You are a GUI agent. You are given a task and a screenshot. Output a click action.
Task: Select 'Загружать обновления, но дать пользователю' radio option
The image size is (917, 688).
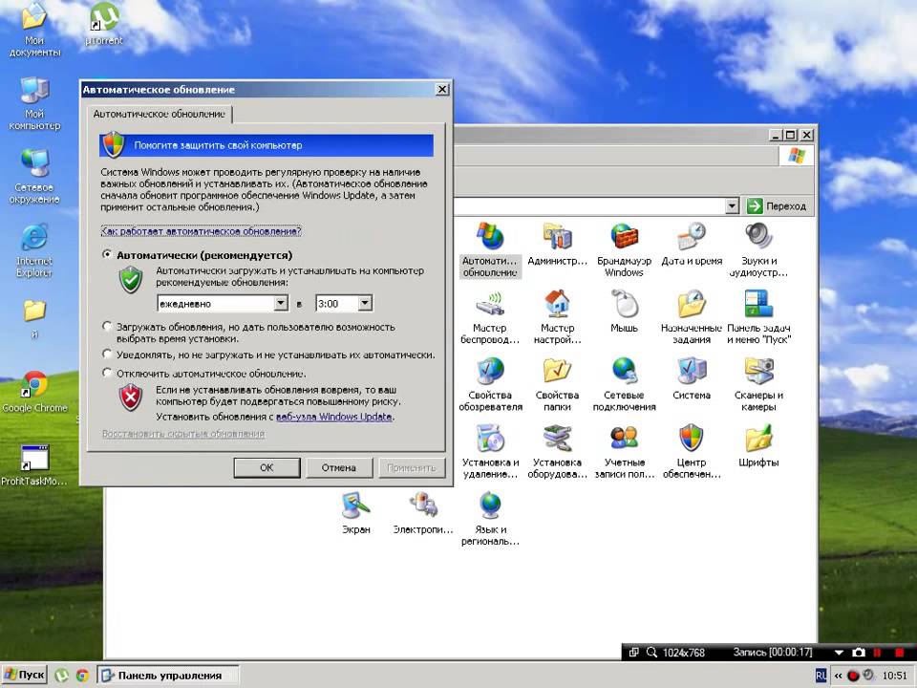click(107, 327)
